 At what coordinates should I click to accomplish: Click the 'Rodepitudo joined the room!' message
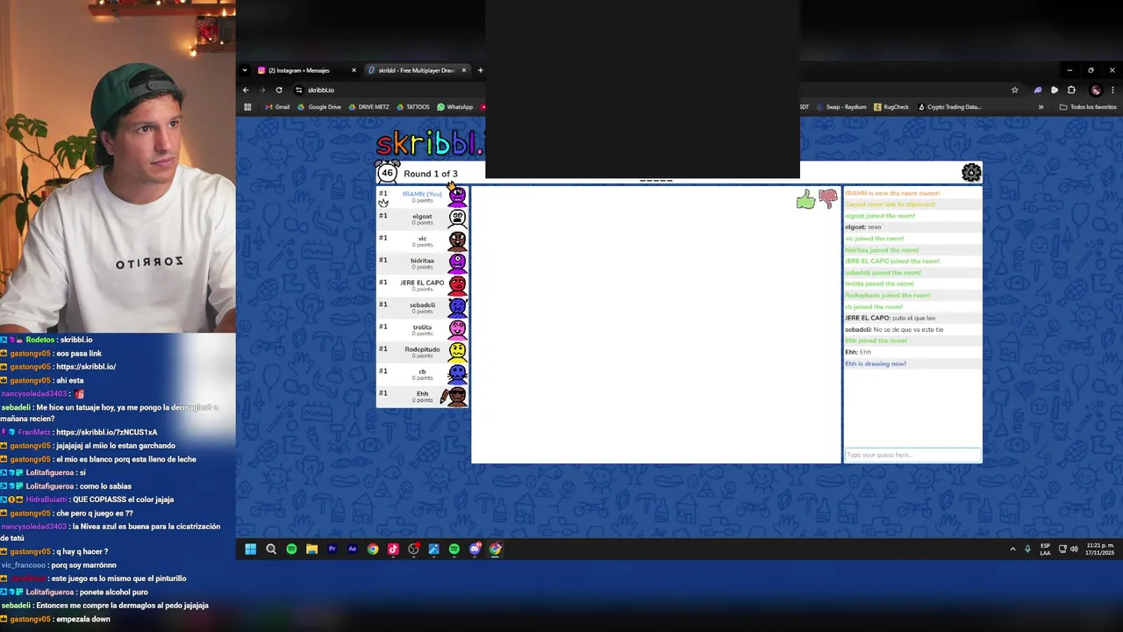[888, 295]
